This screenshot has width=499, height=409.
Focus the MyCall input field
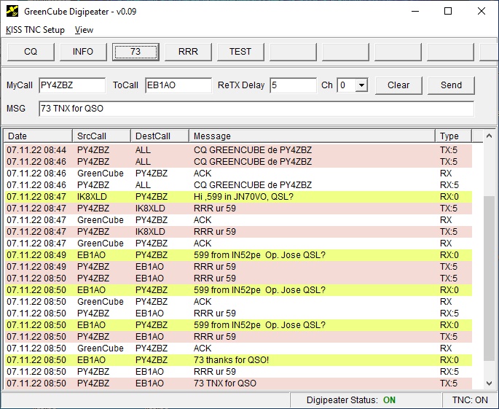pyautogui.click(x=71, y=85)
